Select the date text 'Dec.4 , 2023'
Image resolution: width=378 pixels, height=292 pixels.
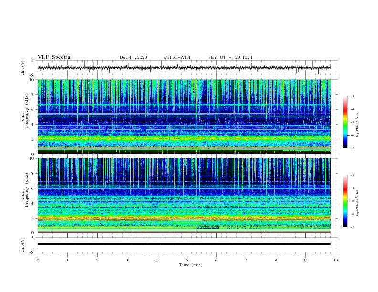(x=133, y=57)
